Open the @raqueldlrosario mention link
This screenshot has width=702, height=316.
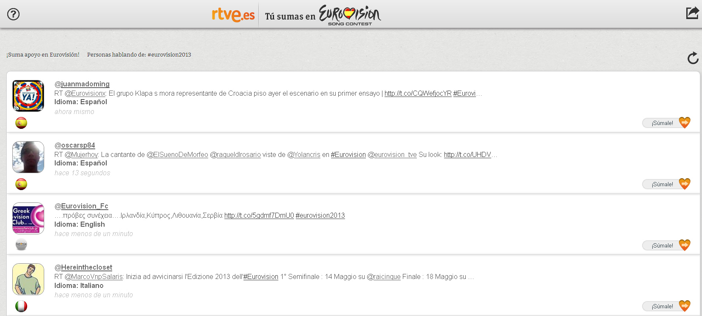[235, 155]
